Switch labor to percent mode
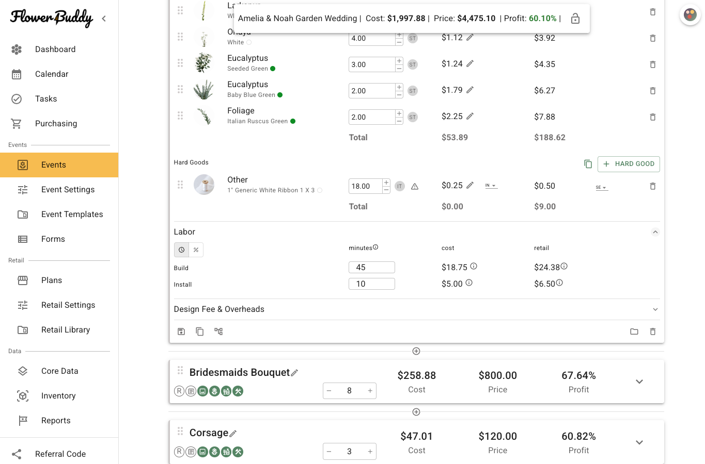The height and width of the screenshot is (464, 705). pos(196,250)
